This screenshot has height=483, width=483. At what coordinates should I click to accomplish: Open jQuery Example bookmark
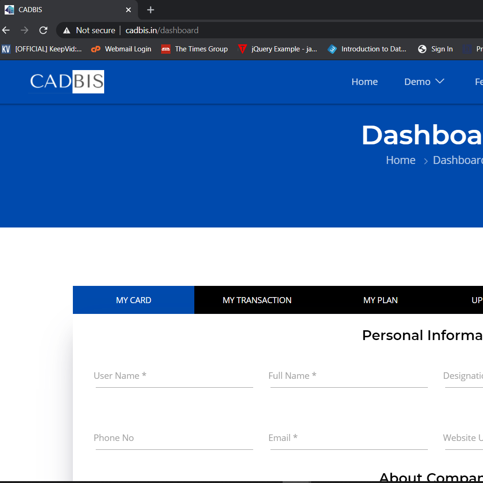[277, 49]
